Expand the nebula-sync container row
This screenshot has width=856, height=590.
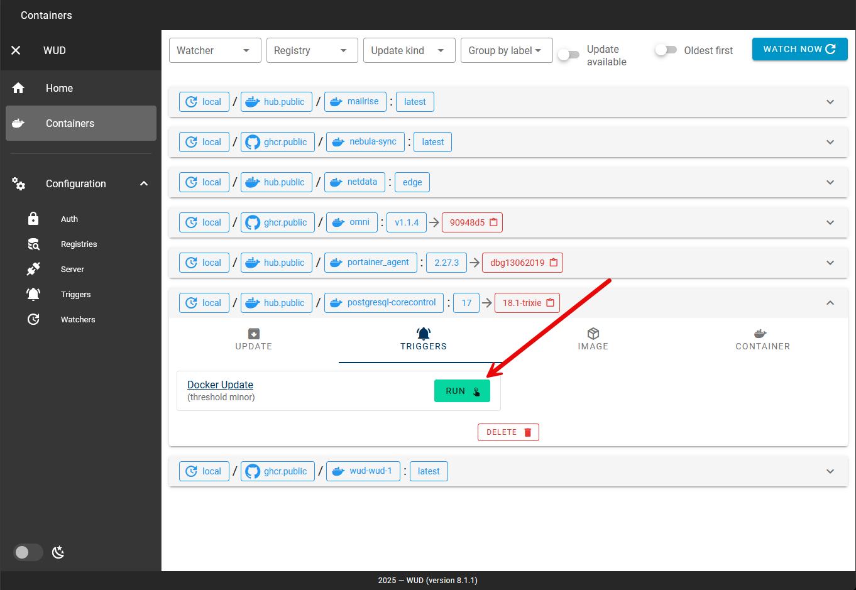830,142
